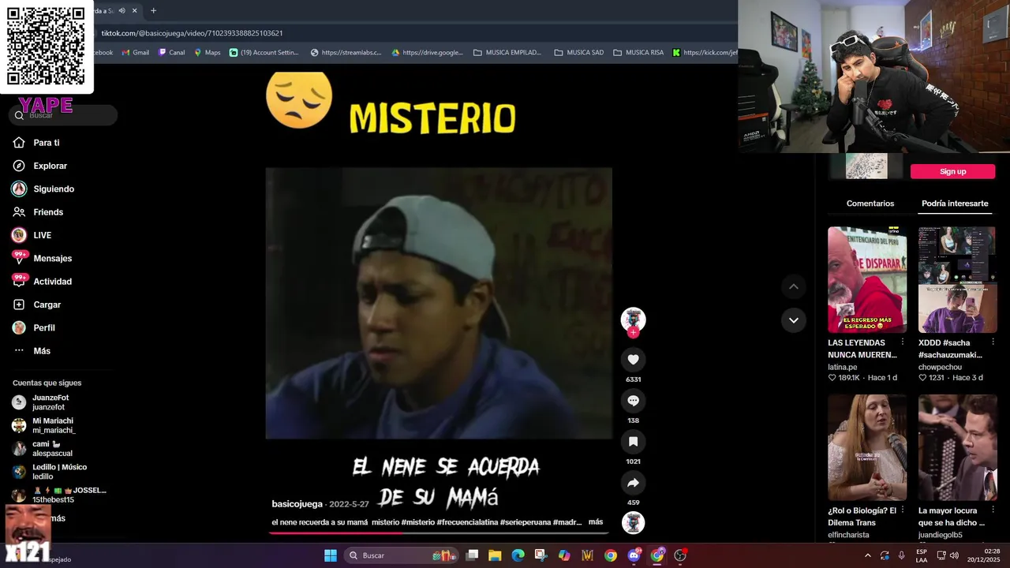Open the ¿Rol o Biología? video thumbnail
This screenshot has width=1010, height=568.
[867, 447]
